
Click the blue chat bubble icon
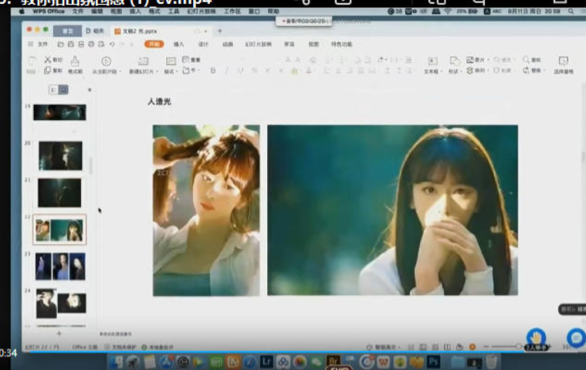point(575,337)
